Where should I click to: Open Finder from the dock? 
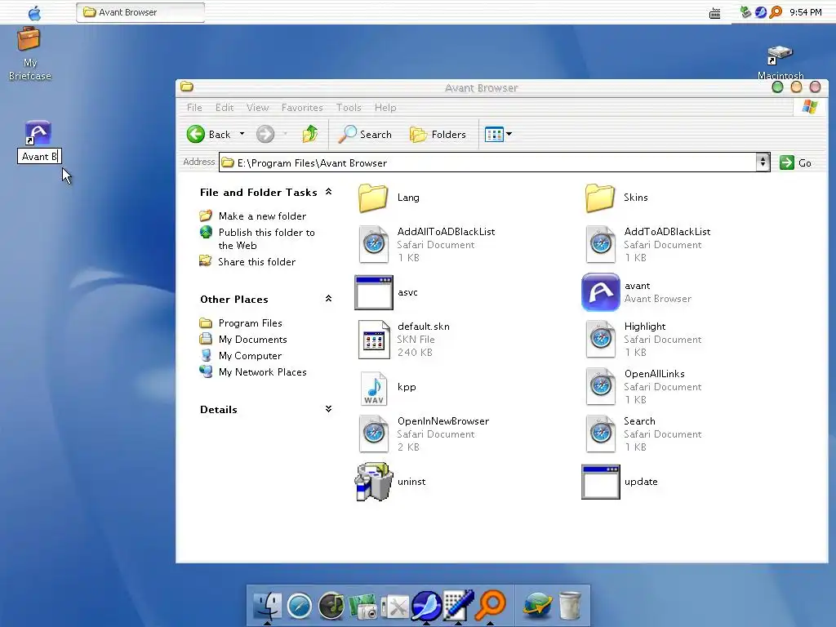point(267,605)
